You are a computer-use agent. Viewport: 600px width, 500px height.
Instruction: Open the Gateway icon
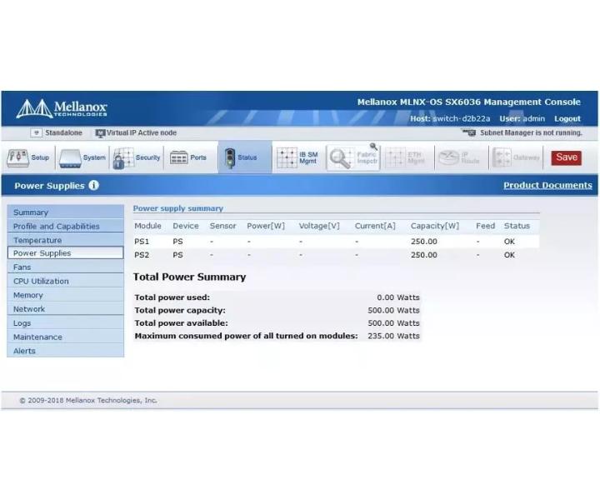pos(502,157)
